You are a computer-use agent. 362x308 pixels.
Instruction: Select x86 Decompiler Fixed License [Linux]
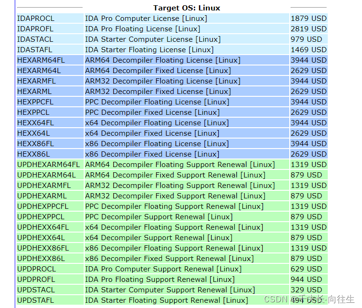click(152, 154)
